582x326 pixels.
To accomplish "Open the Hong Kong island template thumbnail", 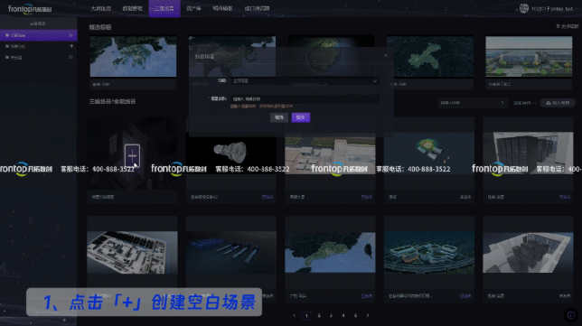I will pos(133,56).
